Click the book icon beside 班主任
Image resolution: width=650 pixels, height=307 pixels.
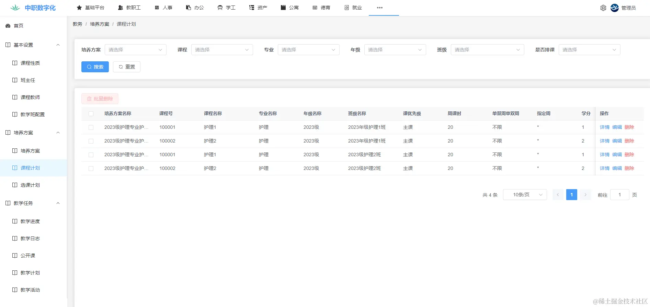(15, 80)
